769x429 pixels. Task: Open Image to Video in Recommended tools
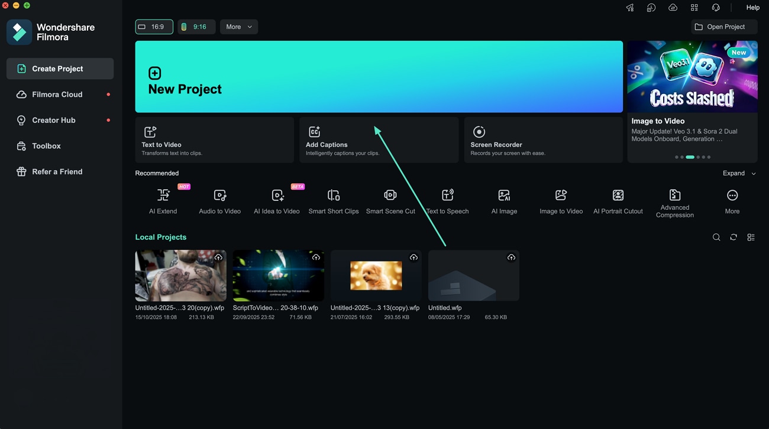click(x=561, y=202)
